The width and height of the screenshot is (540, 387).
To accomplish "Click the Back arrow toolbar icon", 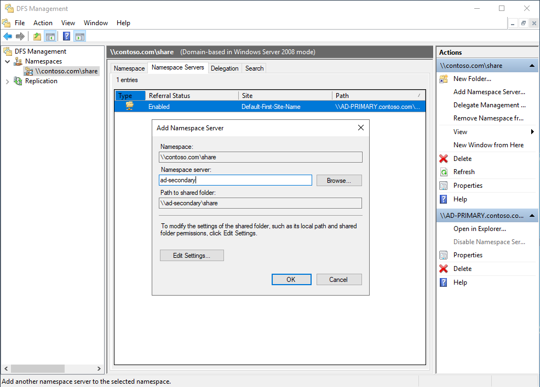I will point(8,36).
